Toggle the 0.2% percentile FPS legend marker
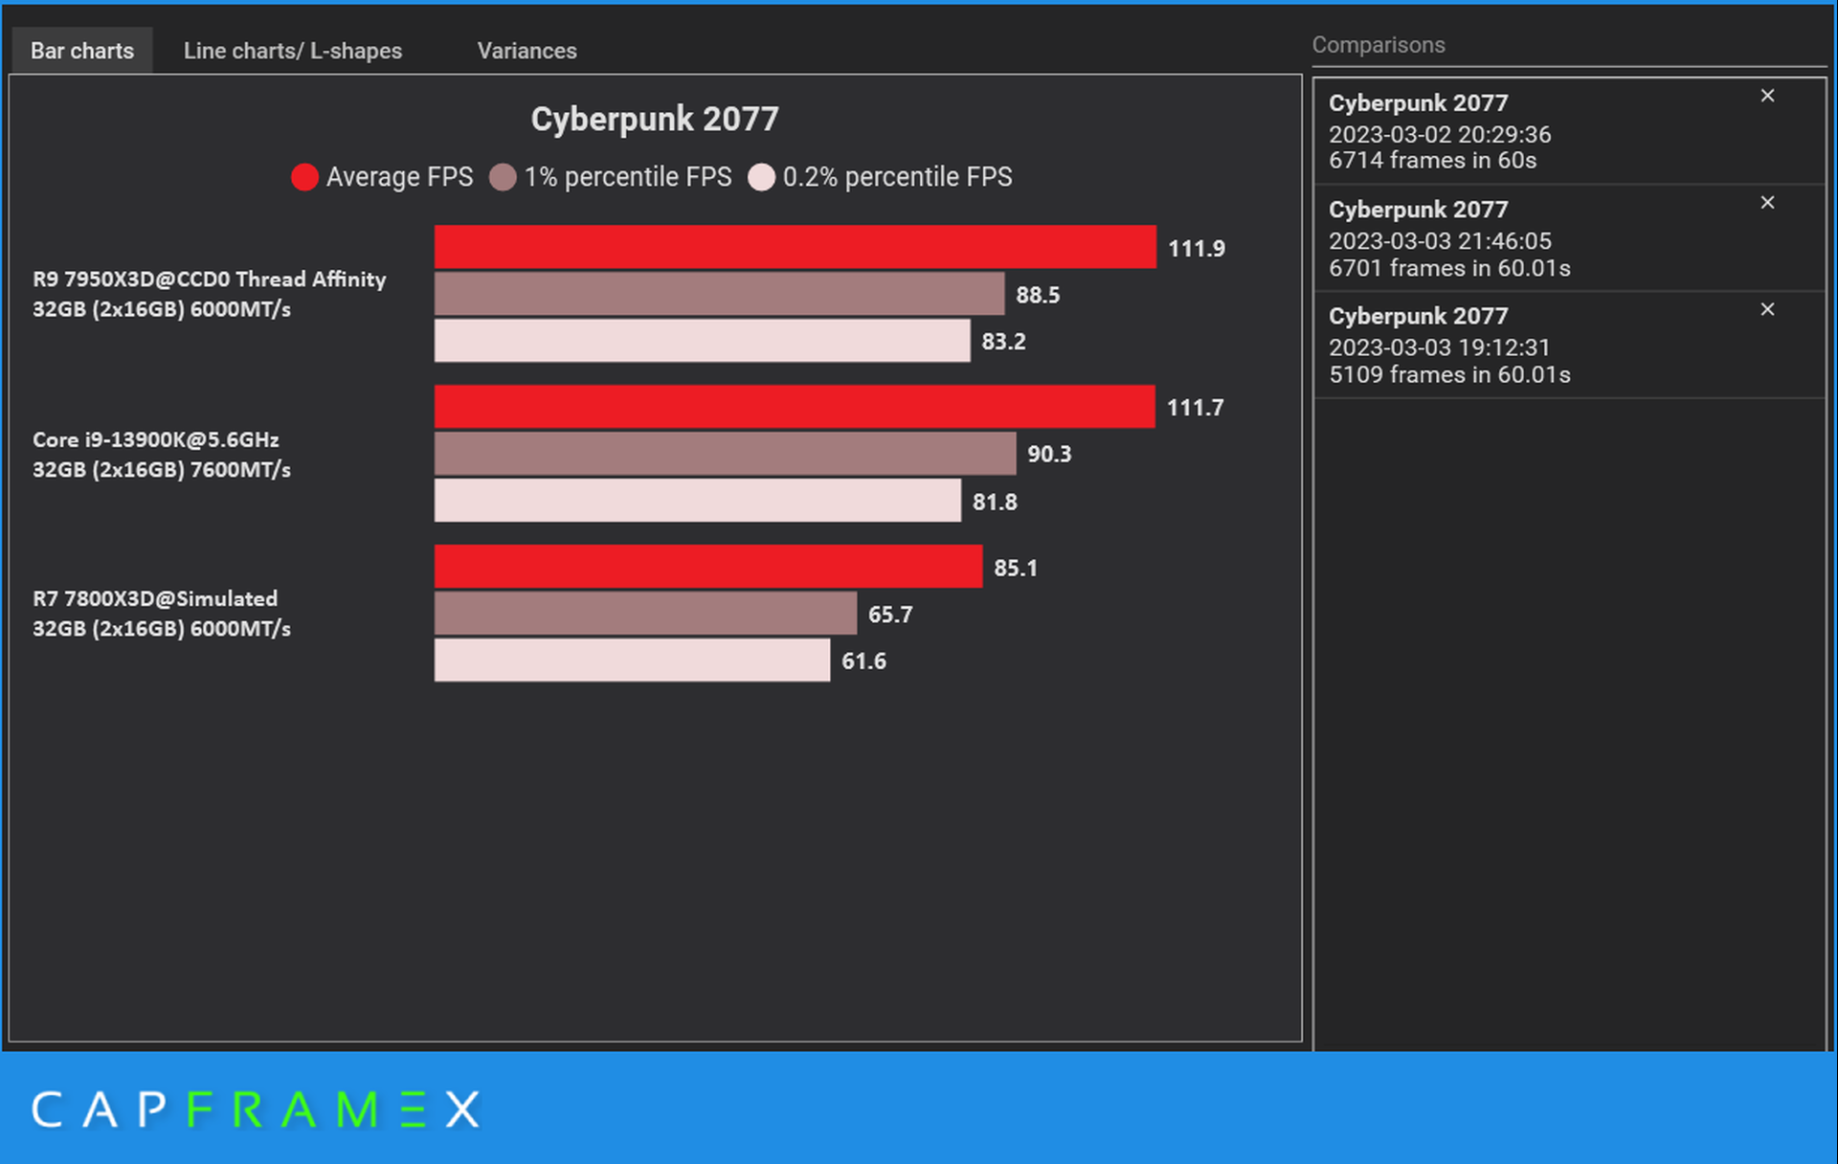Screen dimensions: 1838x1164 coord(761,177)
